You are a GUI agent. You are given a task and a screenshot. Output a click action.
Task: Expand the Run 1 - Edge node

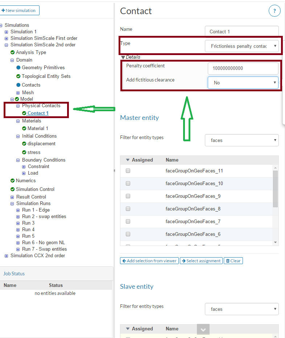(18, 210)
